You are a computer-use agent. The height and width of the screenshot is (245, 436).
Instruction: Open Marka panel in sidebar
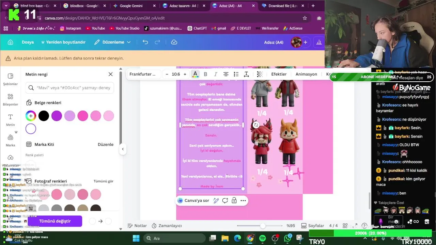(x=10, y=141)
